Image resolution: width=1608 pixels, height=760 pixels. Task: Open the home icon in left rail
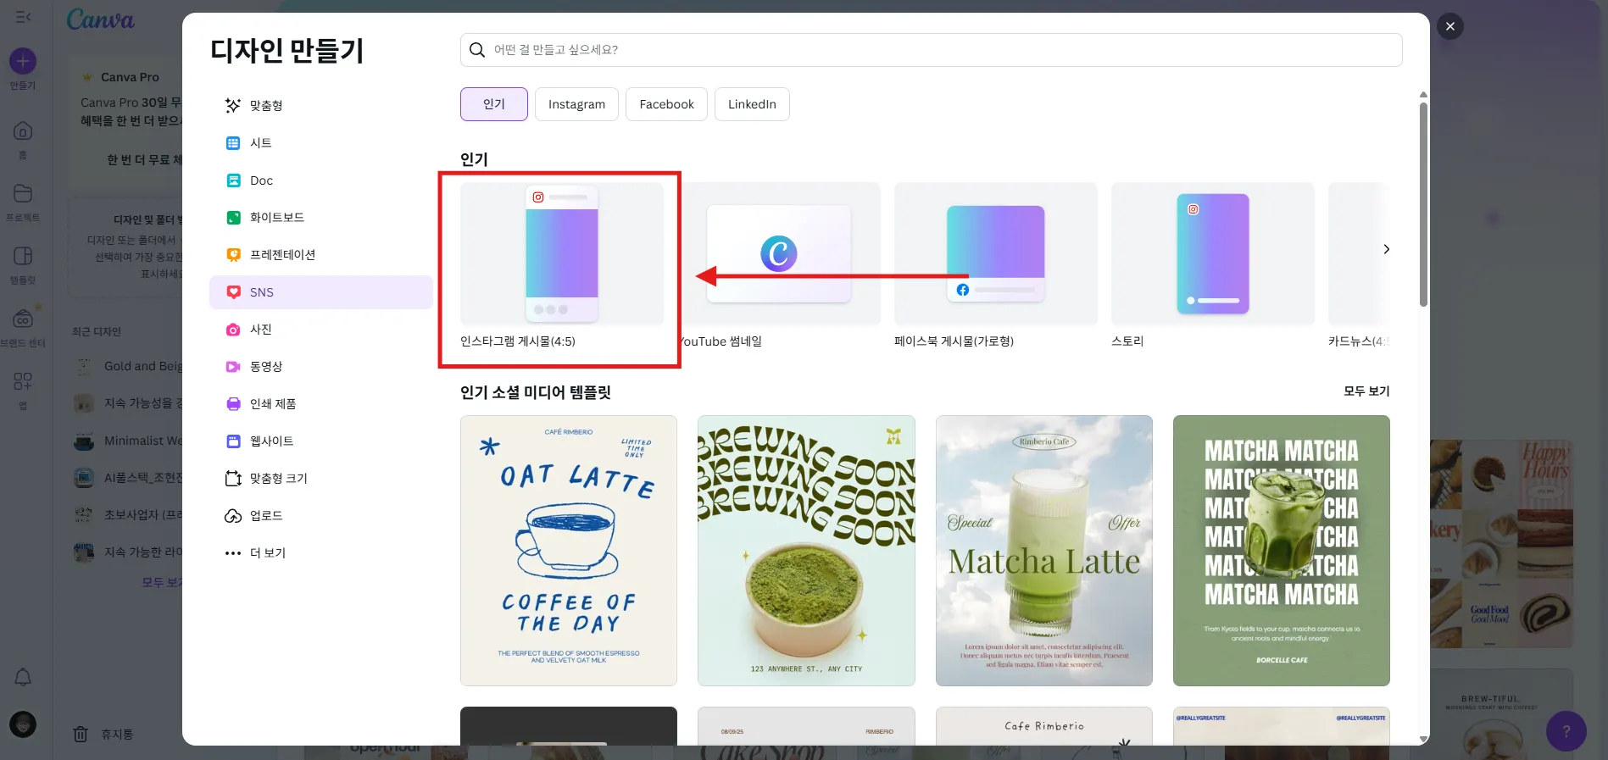coord(23,131)
